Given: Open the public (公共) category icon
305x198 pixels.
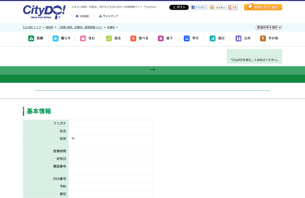Looking at the screenshot, I should 238,38.
